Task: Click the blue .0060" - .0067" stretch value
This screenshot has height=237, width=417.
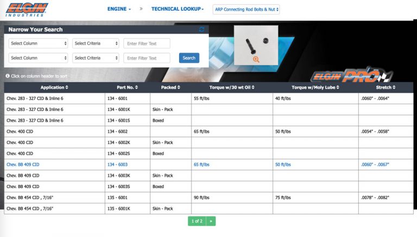Action: pyautogui.click(x=375, y=165)
